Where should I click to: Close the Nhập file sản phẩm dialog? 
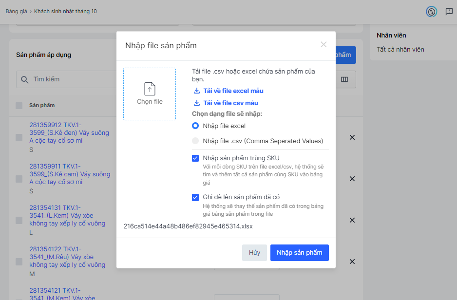(323, 45)
